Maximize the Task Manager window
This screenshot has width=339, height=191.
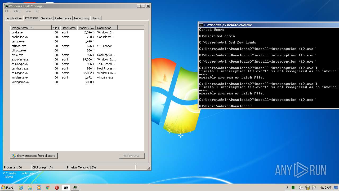click(143, 6)
